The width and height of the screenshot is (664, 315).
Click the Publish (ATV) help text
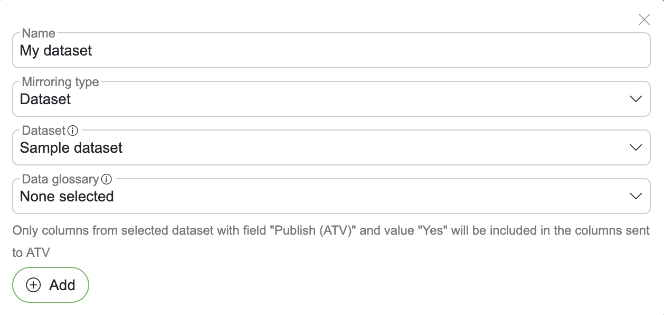330,231
